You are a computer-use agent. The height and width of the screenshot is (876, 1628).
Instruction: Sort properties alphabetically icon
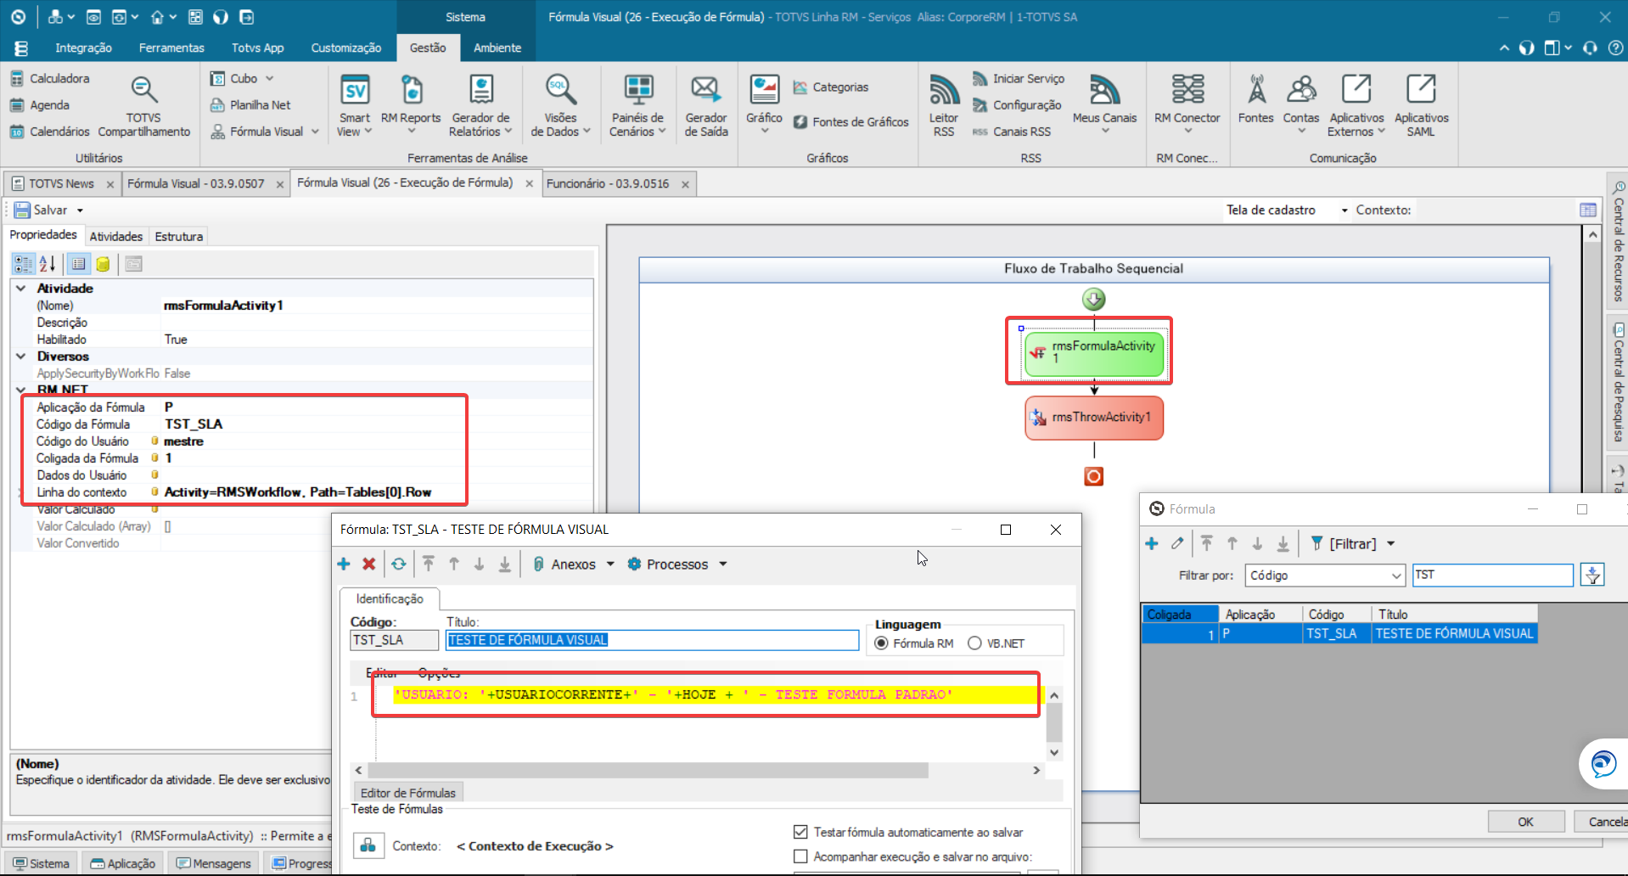click(x=48, y=264)
